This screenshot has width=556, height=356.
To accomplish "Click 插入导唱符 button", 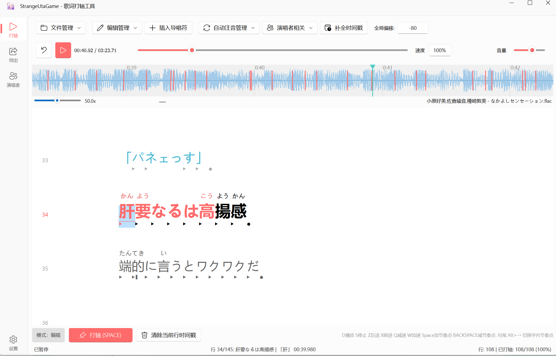I will [x=168, y=28].
